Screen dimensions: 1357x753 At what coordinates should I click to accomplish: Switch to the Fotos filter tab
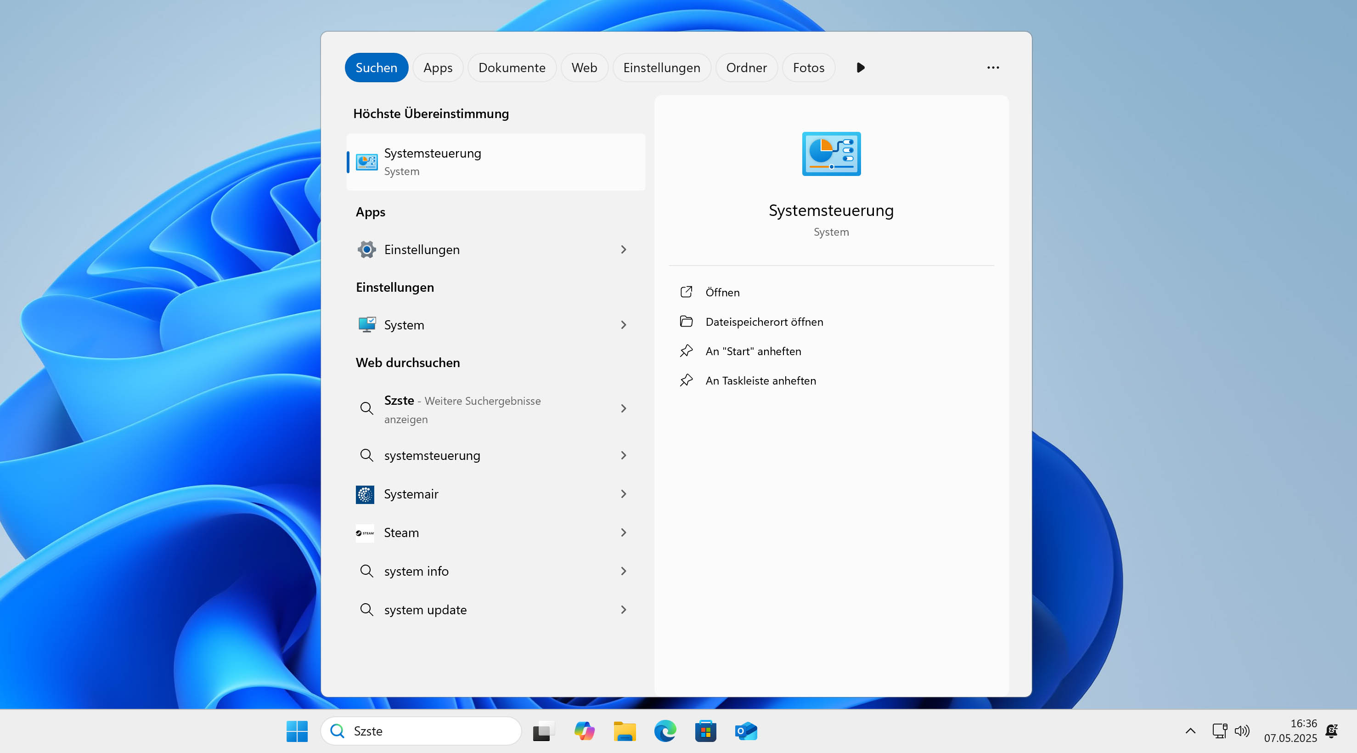(809, 68)
